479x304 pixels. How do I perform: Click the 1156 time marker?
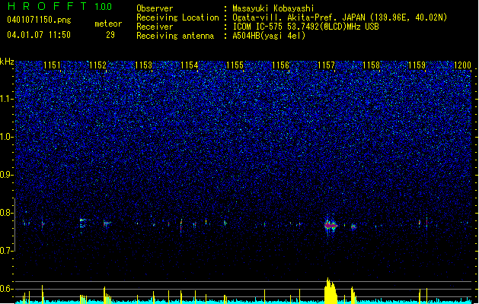pos(280,65)
